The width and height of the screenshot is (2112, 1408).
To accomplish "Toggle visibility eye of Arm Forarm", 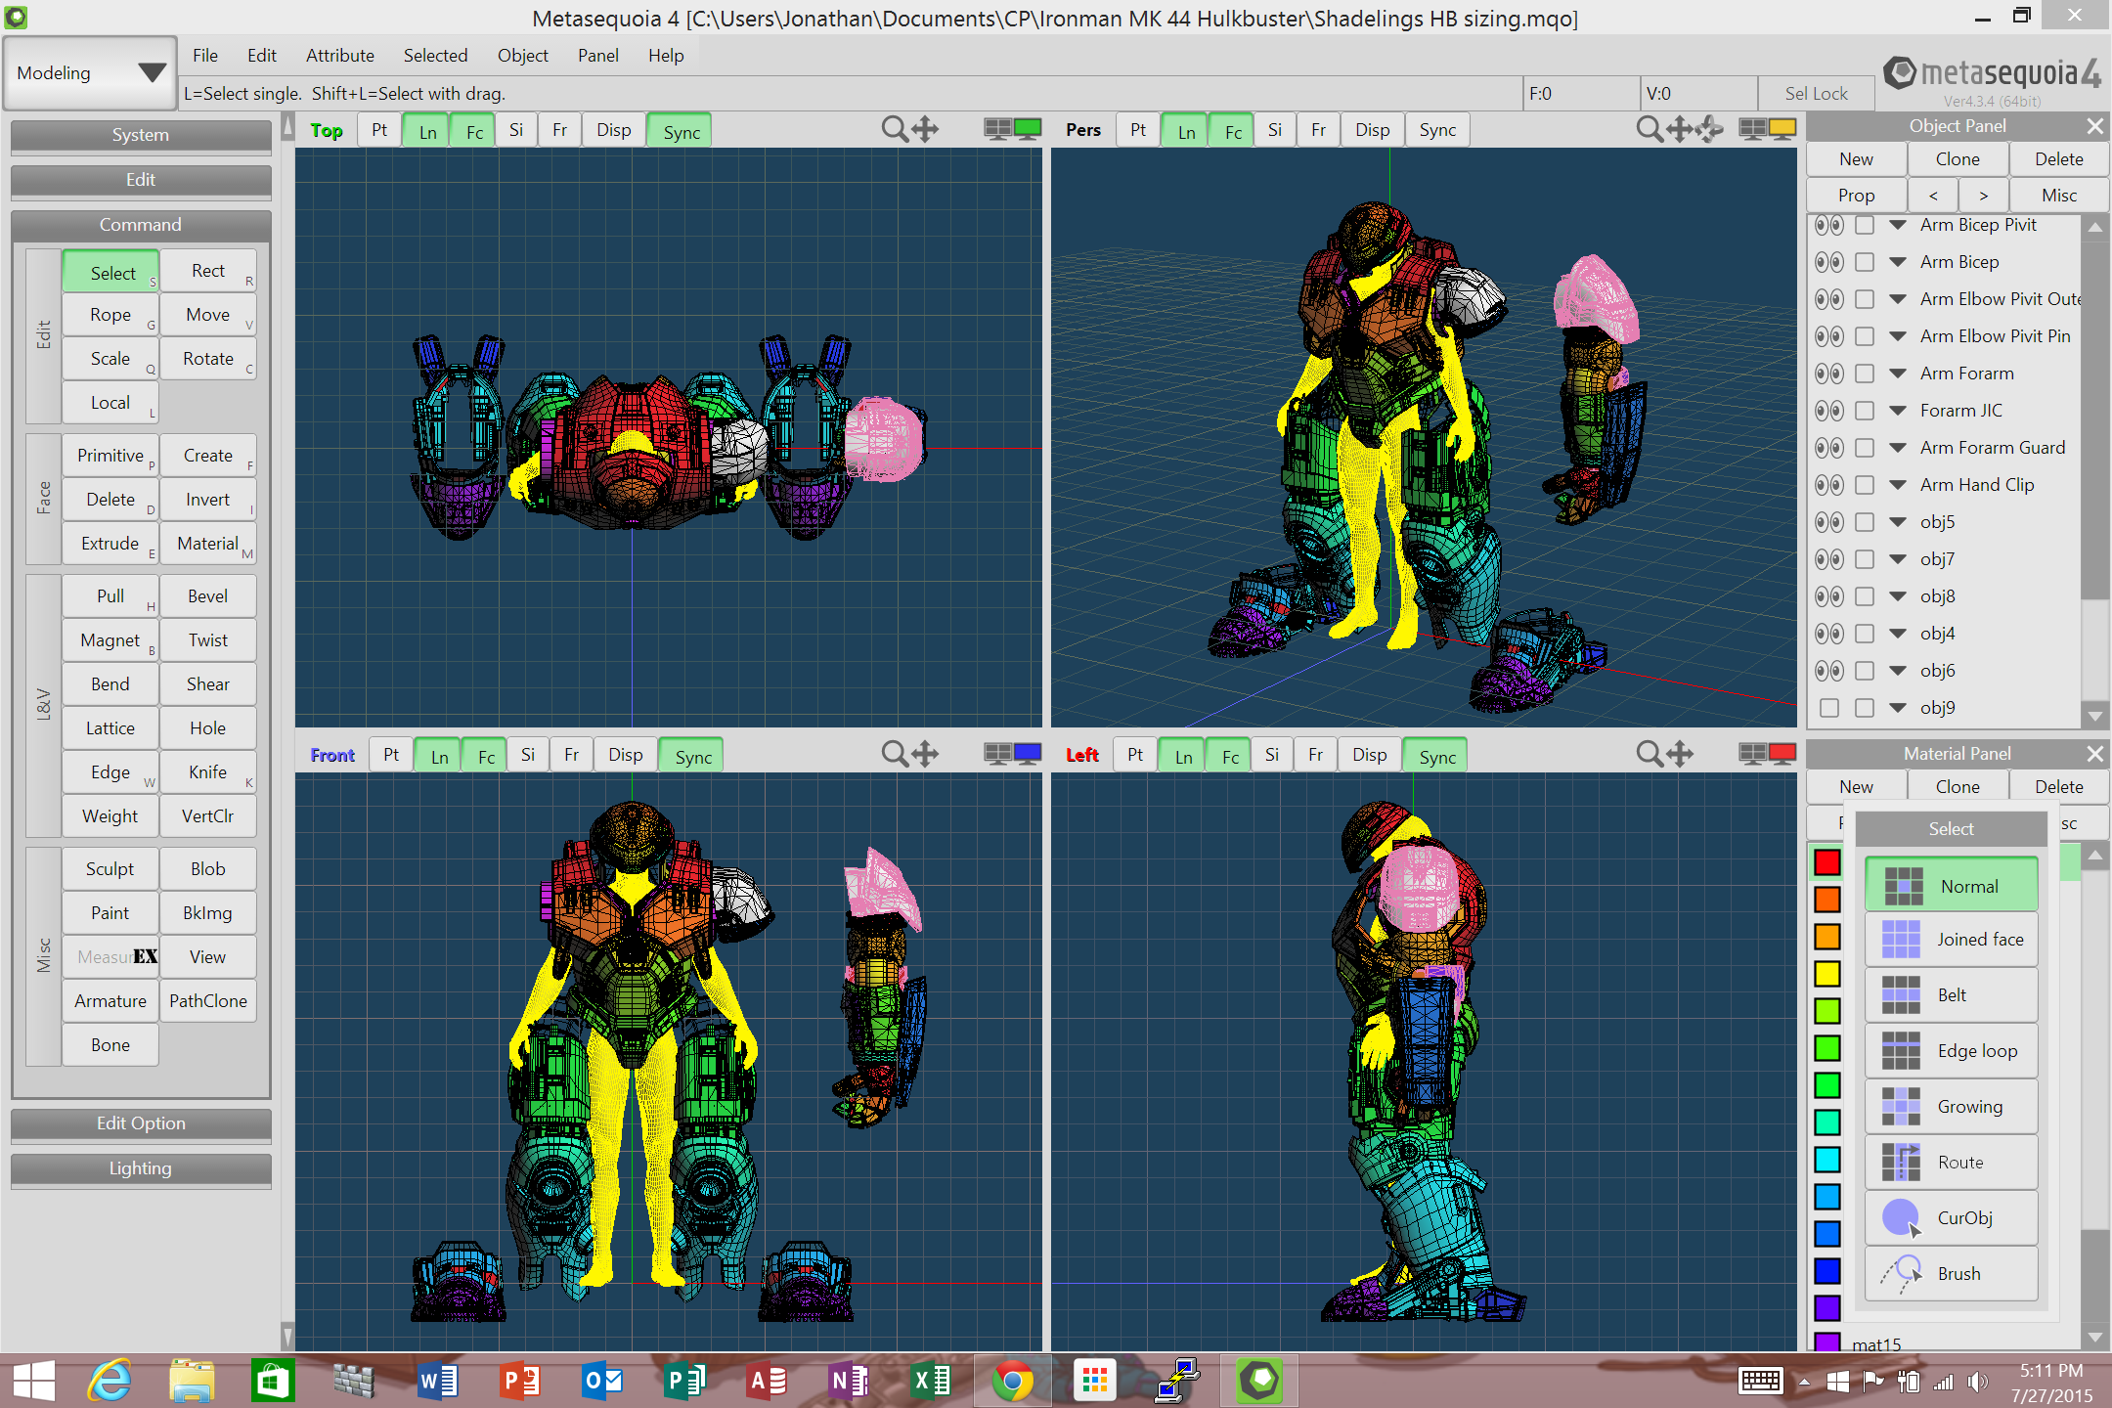I will coord(1828,374).
